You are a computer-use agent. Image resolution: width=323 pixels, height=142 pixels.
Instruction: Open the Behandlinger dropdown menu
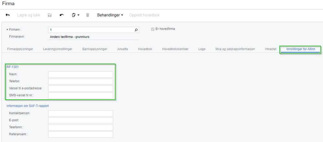(x=110, y=15)
